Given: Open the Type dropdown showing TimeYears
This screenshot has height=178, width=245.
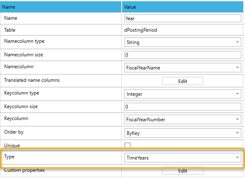Looking at the screenshot, I should (x=182, y=157).
